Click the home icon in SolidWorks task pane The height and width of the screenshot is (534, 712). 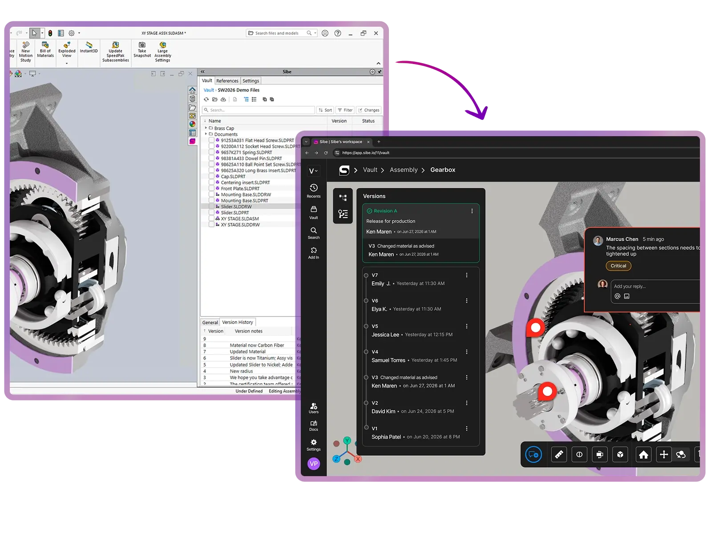tap(192, 90)
